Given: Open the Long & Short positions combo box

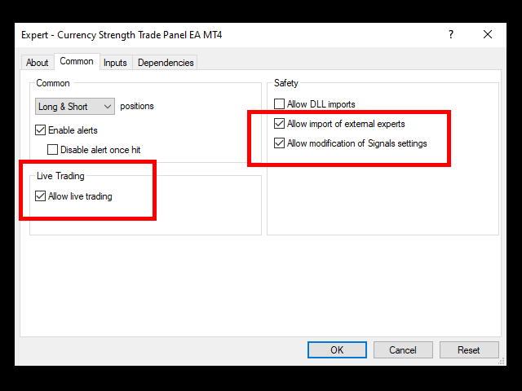Looking at the screenshot, I should pos(75,107).
